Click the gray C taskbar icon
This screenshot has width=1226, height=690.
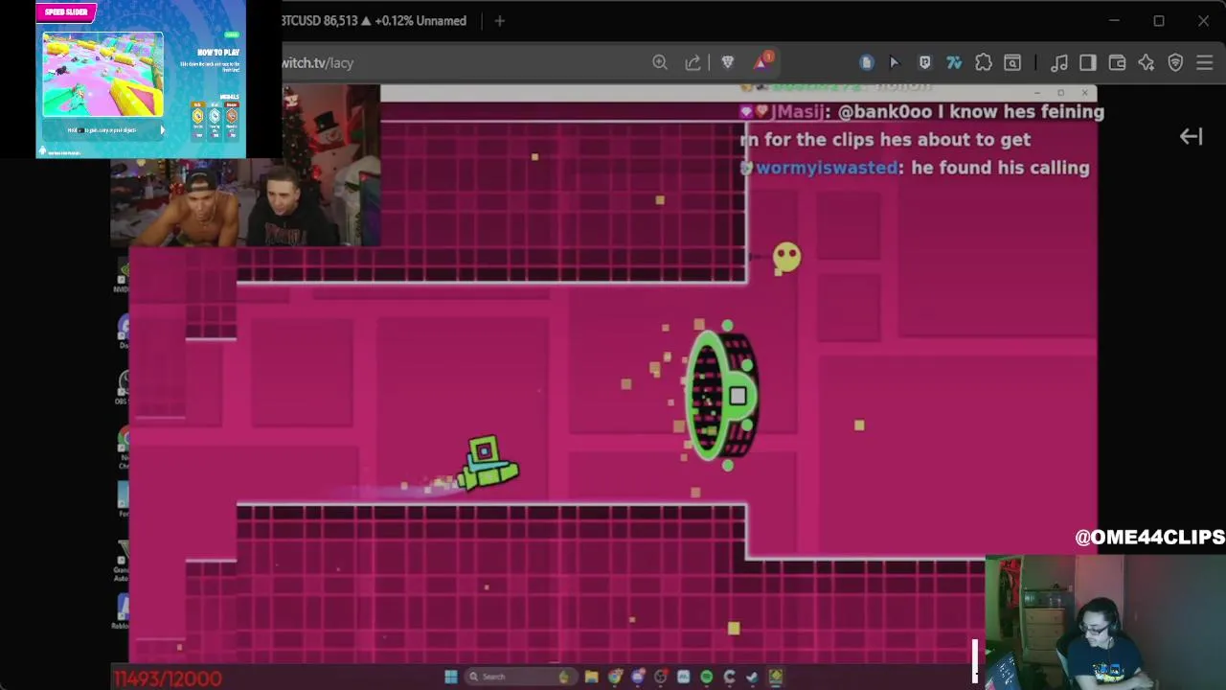click(729, 677)
